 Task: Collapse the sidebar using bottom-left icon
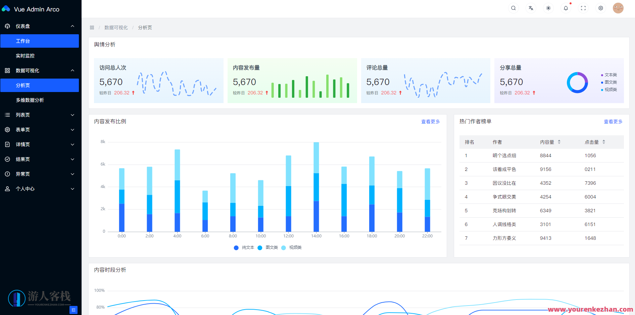(x=74, y=310)
